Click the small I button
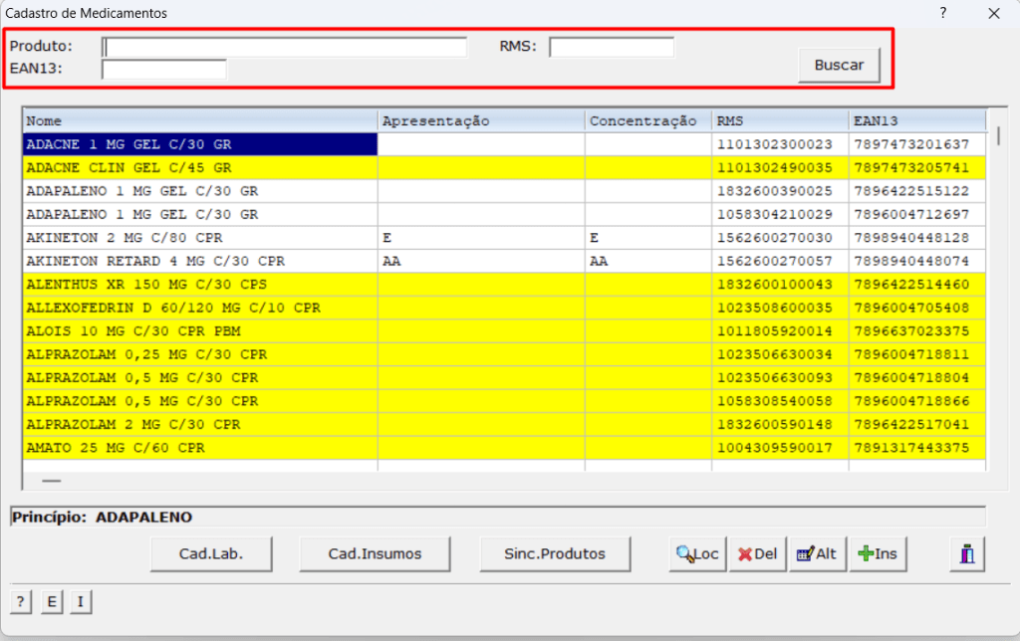1020x641 pixels. tap(81, 601)
